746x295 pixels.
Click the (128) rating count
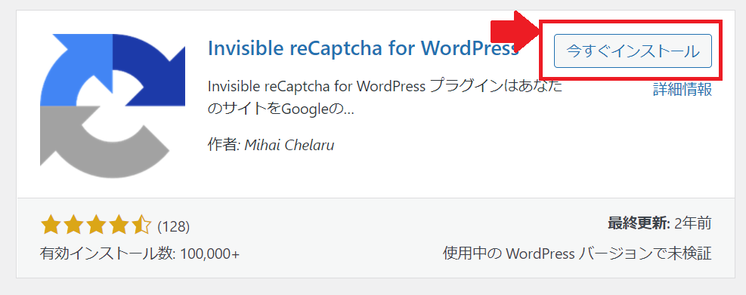point(174,226)
